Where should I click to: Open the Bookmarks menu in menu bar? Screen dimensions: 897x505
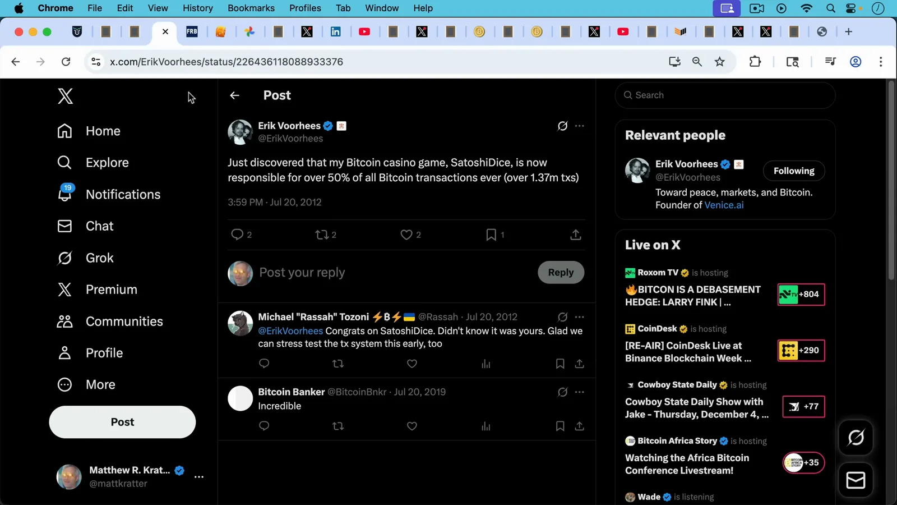click(x=251, y=8)
